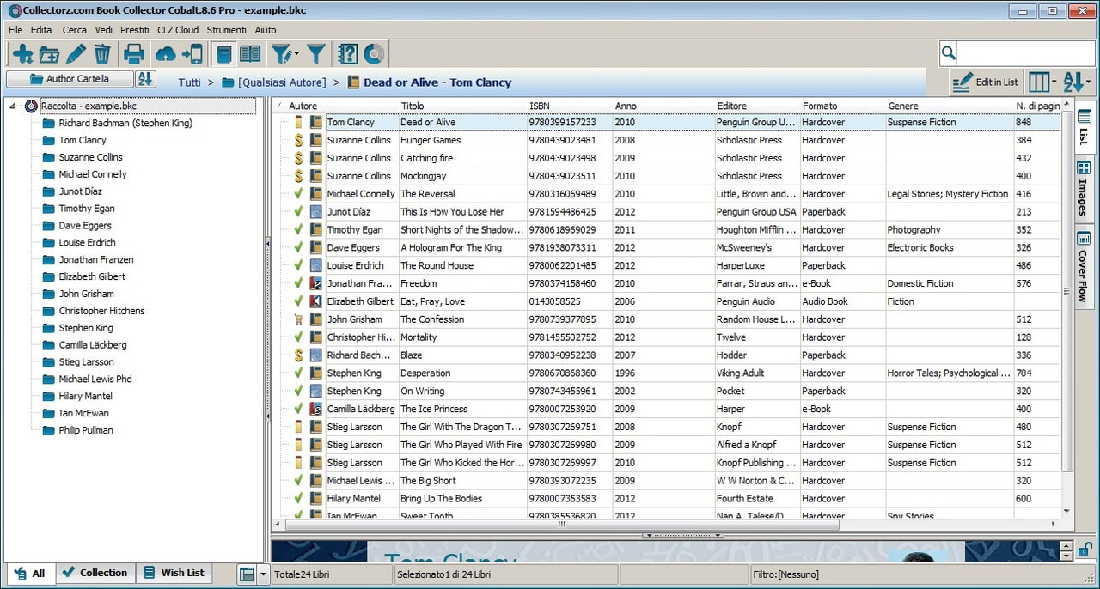The width and height of the screenshot is (1100, 589).
Task: Select the open-book view toolbar icon
Action: tap(250, 54)
